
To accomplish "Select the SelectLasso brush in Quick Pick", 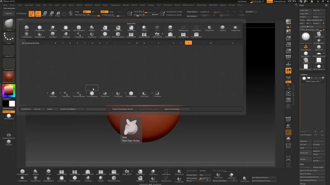I will click(x=184, y=28).
